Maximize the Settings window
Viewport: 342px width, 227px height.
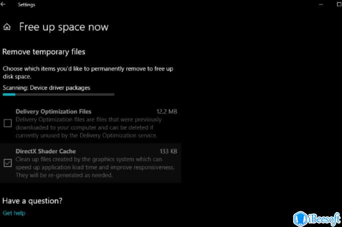(339, 4)
